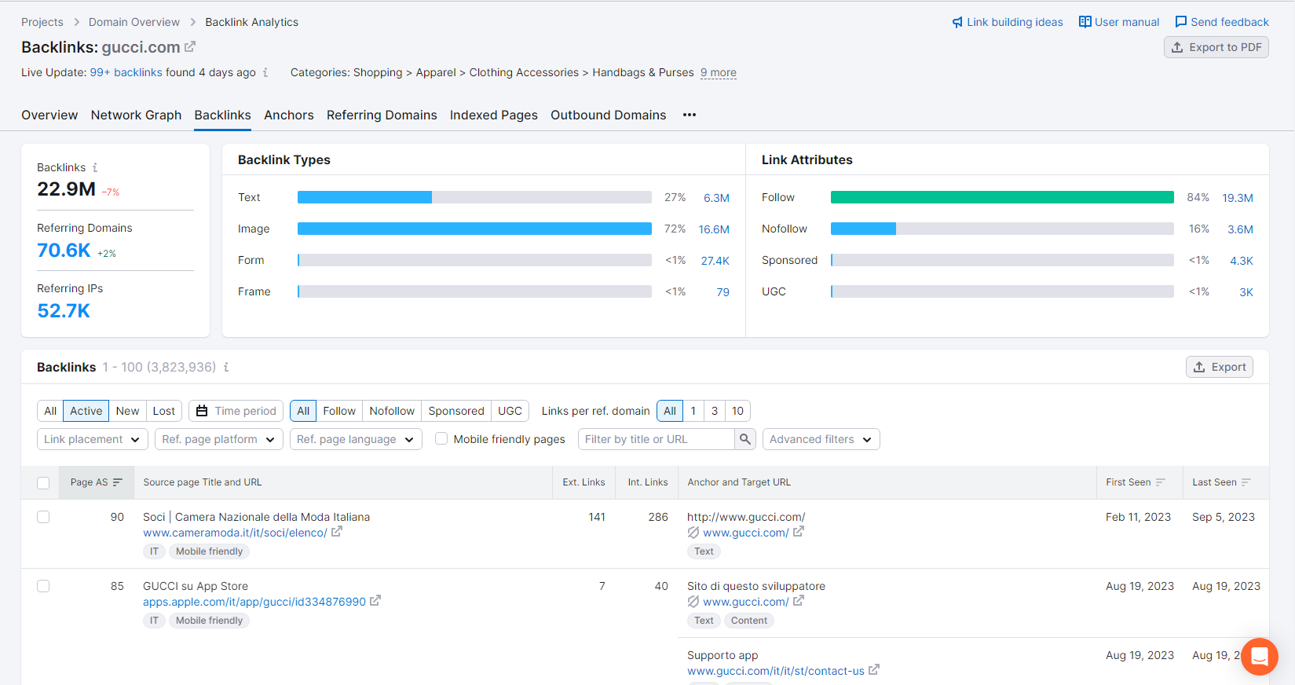Open the Ref. page language dropdown
Viewport: 1295px width, 685px height.
(x=356, y=439)
